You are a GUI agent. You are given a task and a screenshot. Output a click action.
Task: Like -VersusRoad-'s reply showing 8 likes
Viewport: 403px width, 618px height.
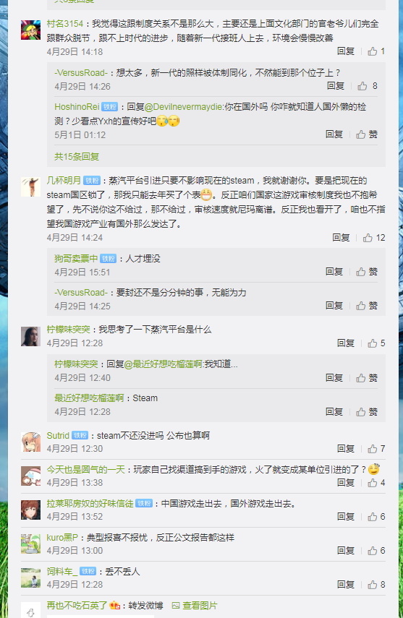[x=368, y=86]
